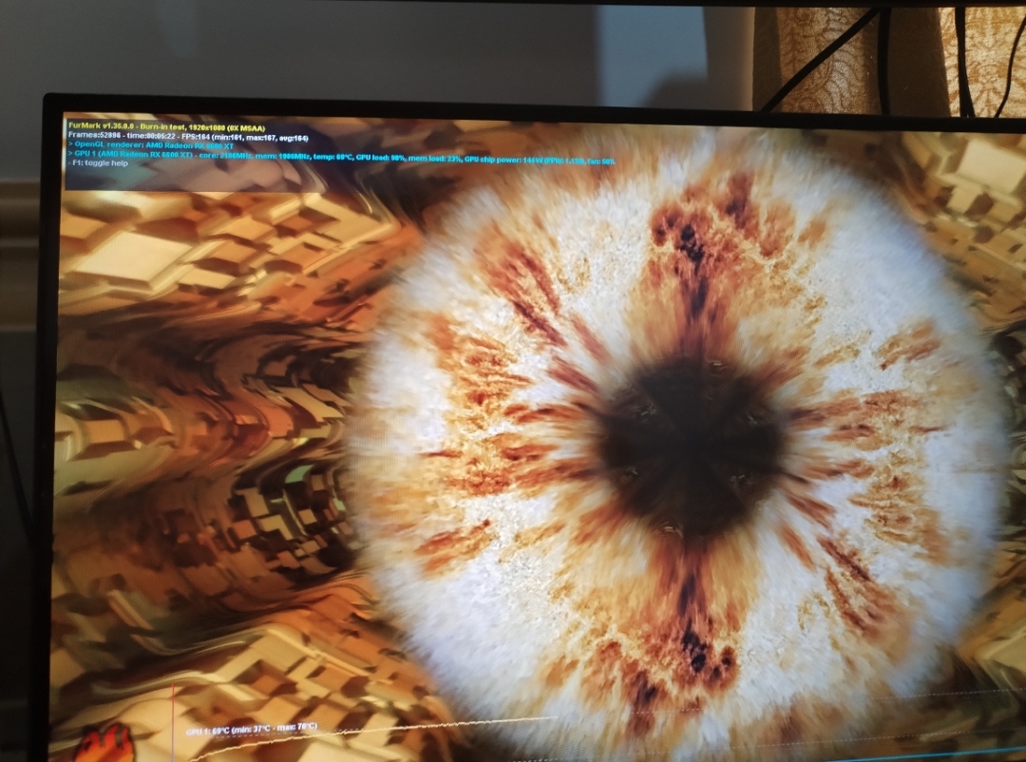Click the "F1: toggle help" hint
Viewport: 1026px width, 762px height.
click(x=98, y=163)
